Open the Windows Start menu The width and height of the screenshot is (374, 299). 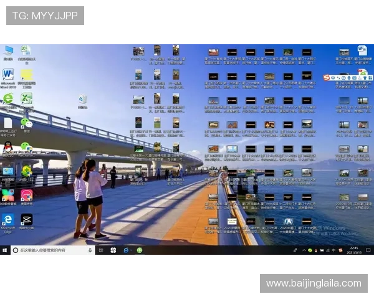point(5,250)
